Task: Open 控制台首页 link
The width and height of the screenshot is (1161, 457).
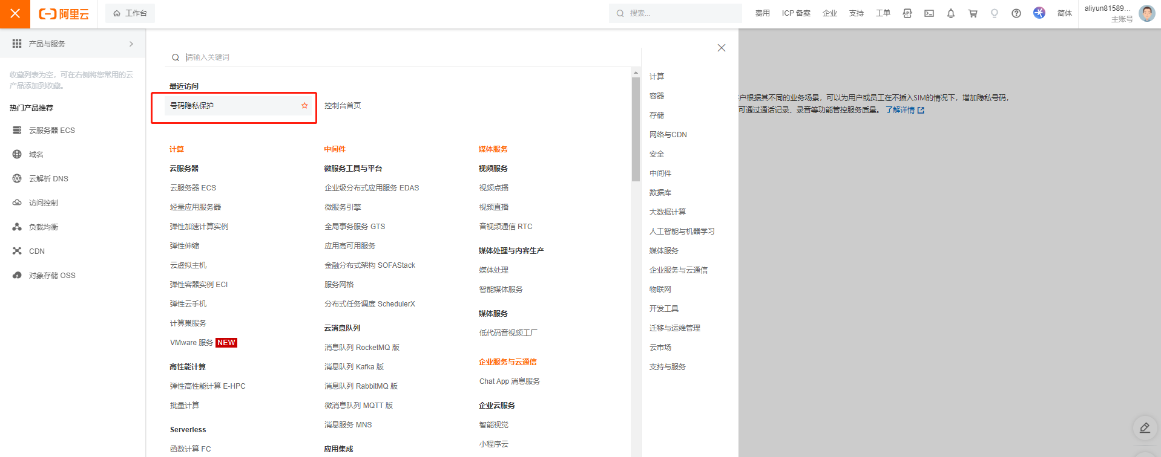Action: [x=343, y=106]
